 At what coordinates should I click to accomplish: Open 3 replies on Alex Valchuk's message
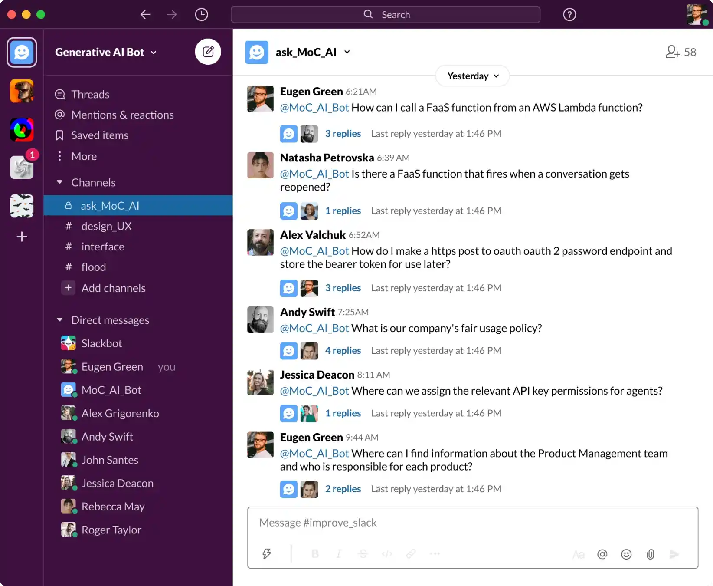coord(343,288)
